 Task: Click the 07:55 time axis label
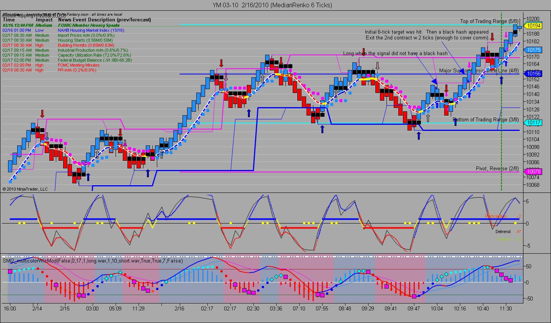click(x=322, y=308)
